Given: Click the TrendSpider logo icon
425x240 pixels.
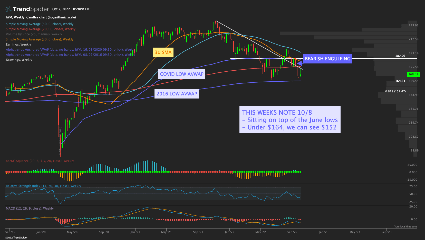Looking at the screenshot, I should (8, 9).
